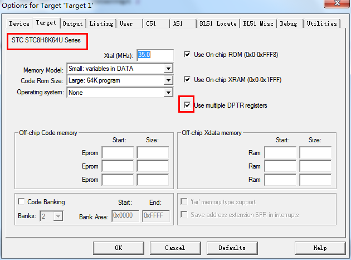This screenshot has height=260, width=351.
Task: Restore settings with Defaults button
Action: pos(232,248)
